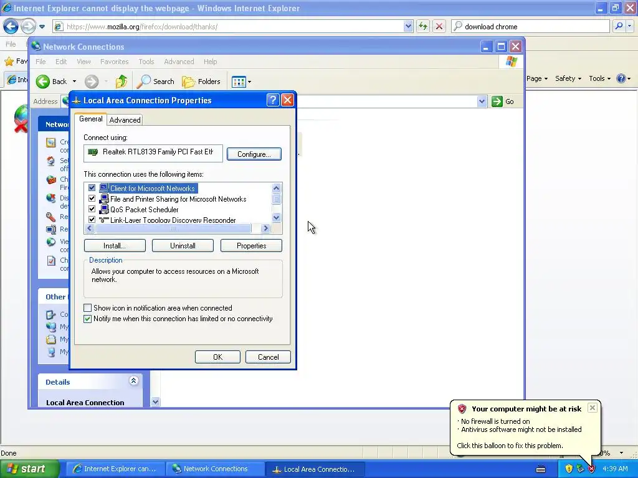
Task: Click the Network Connections taskbar button
Action: tap(215, 469)
